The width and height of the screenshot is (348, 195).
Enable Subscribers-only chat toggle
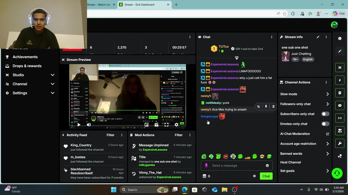coord(325,114)
